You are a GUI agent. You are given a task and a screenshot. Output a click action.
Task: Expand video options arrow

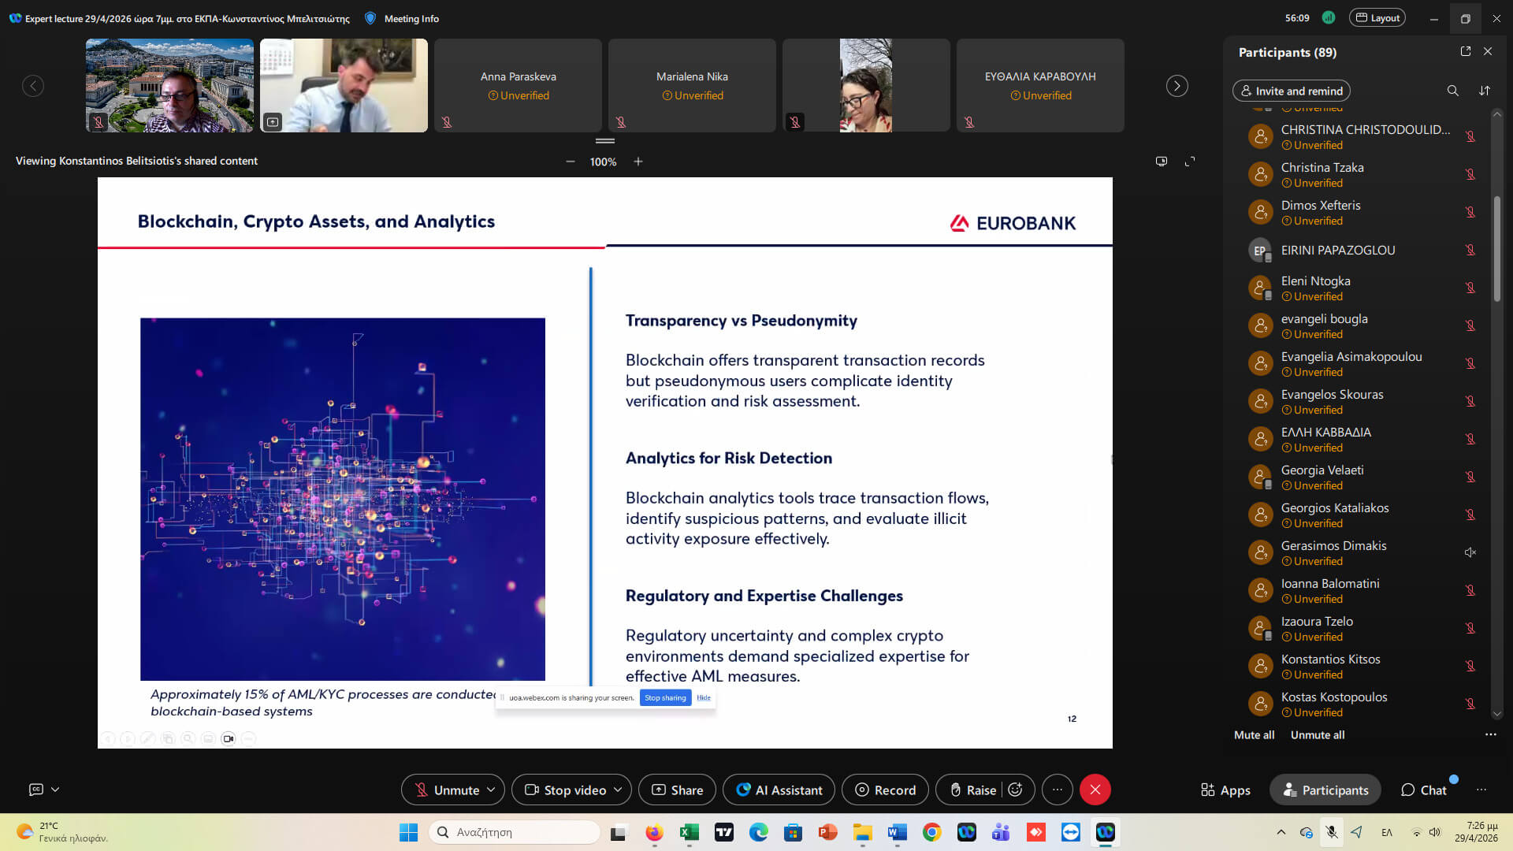click(618, 790)
